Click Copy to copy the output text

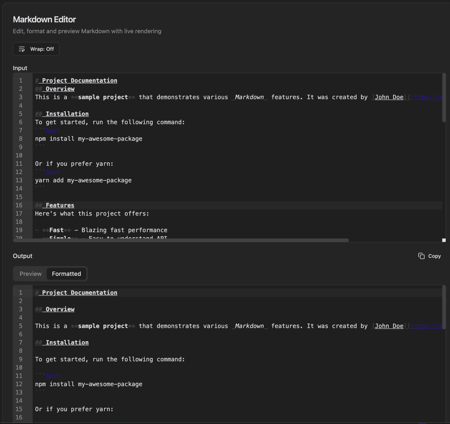pyautogui.click(x=434, y=256)
